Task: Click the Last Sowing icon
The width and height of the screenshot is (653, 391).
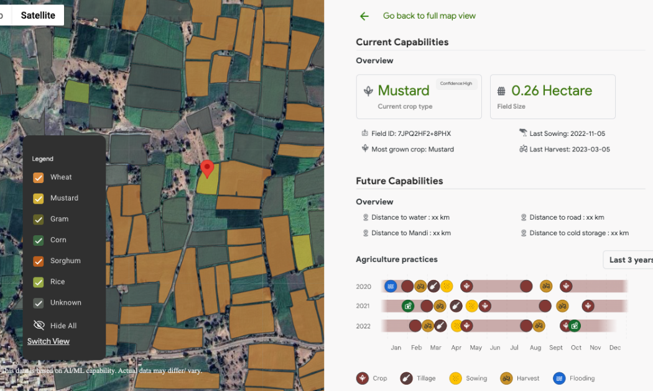Action: point(523,133)
